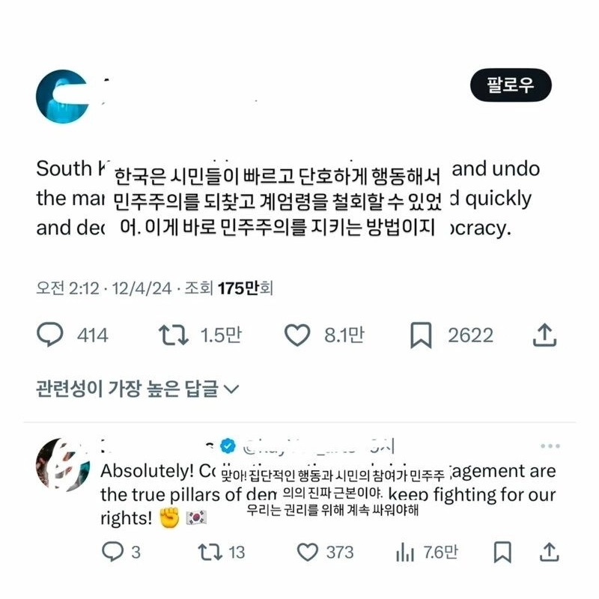Click the blue verified badge on the reply
The width and height of the screenshot is (599, 599).
coord(228,446)
